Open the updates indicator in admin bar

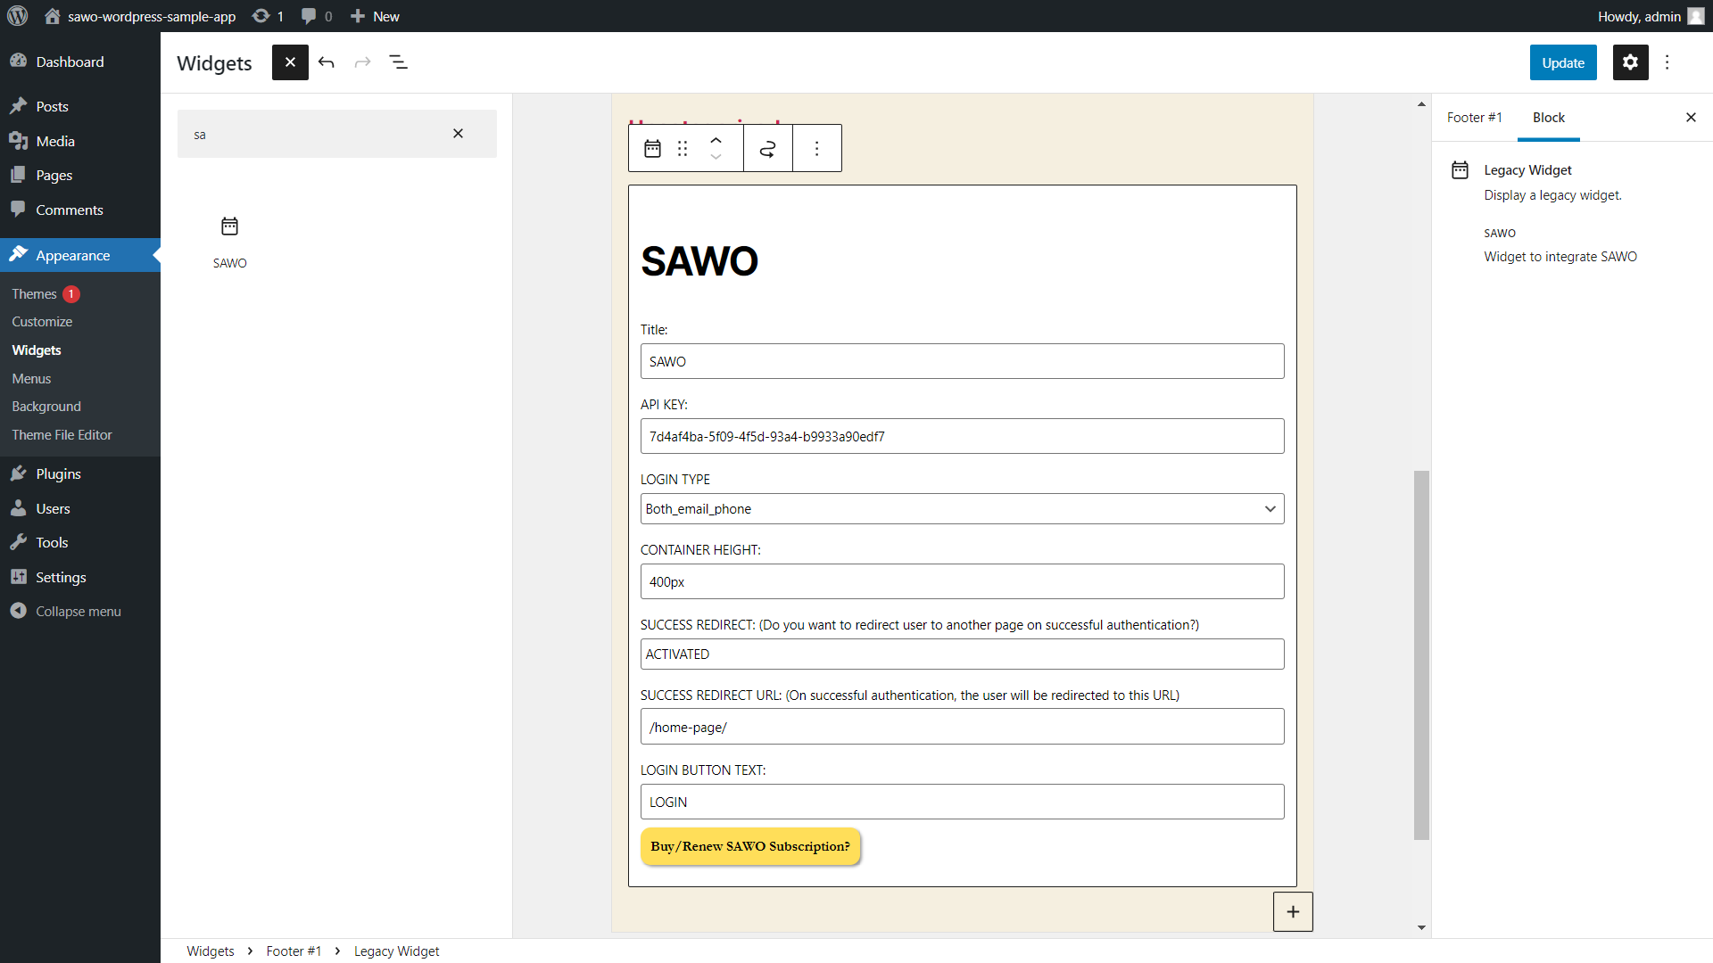click(268, 16)
